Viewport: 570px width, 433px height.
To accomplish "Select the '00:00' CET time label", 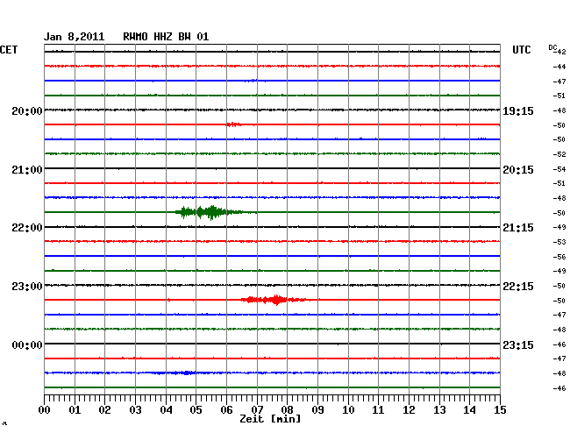I will tap(27, 344).
